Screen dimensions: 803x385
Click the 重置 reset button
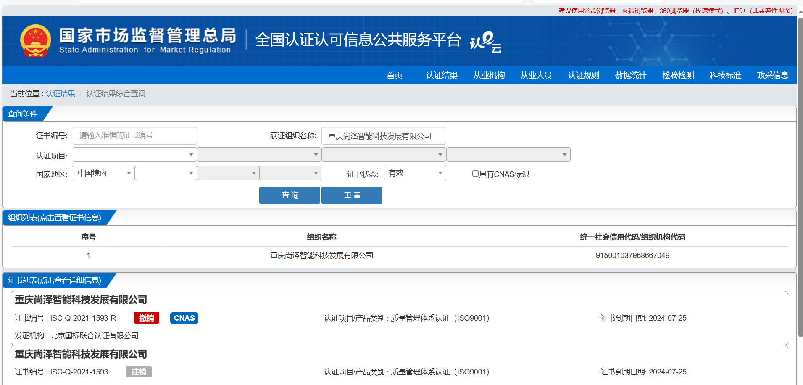click(x=352, y=195)
